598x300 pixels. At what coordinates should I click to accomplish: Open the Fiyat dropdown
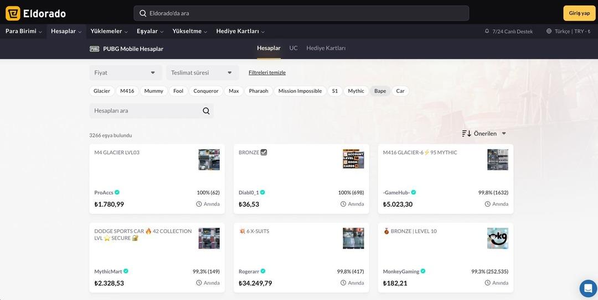tap(126, 73)
